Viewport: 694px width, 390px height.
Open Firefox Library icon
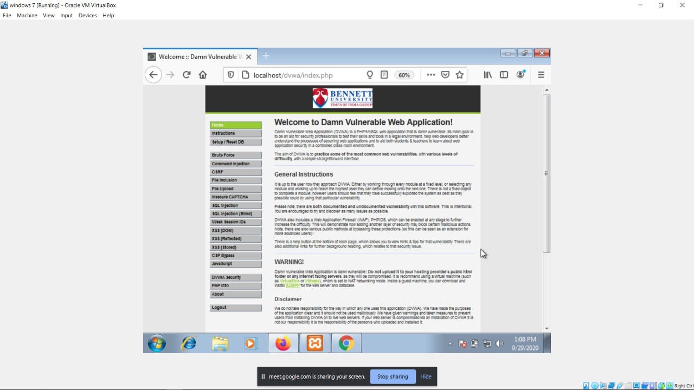point(488,75)
